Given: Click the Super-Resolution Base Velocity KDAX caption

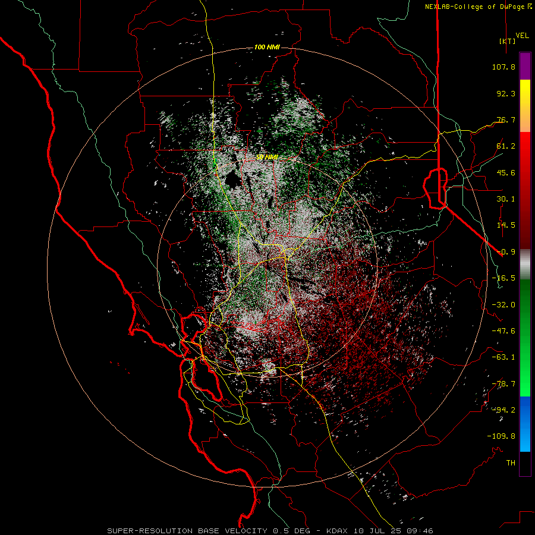Looking at the screenshot, I should coord(270,531).
